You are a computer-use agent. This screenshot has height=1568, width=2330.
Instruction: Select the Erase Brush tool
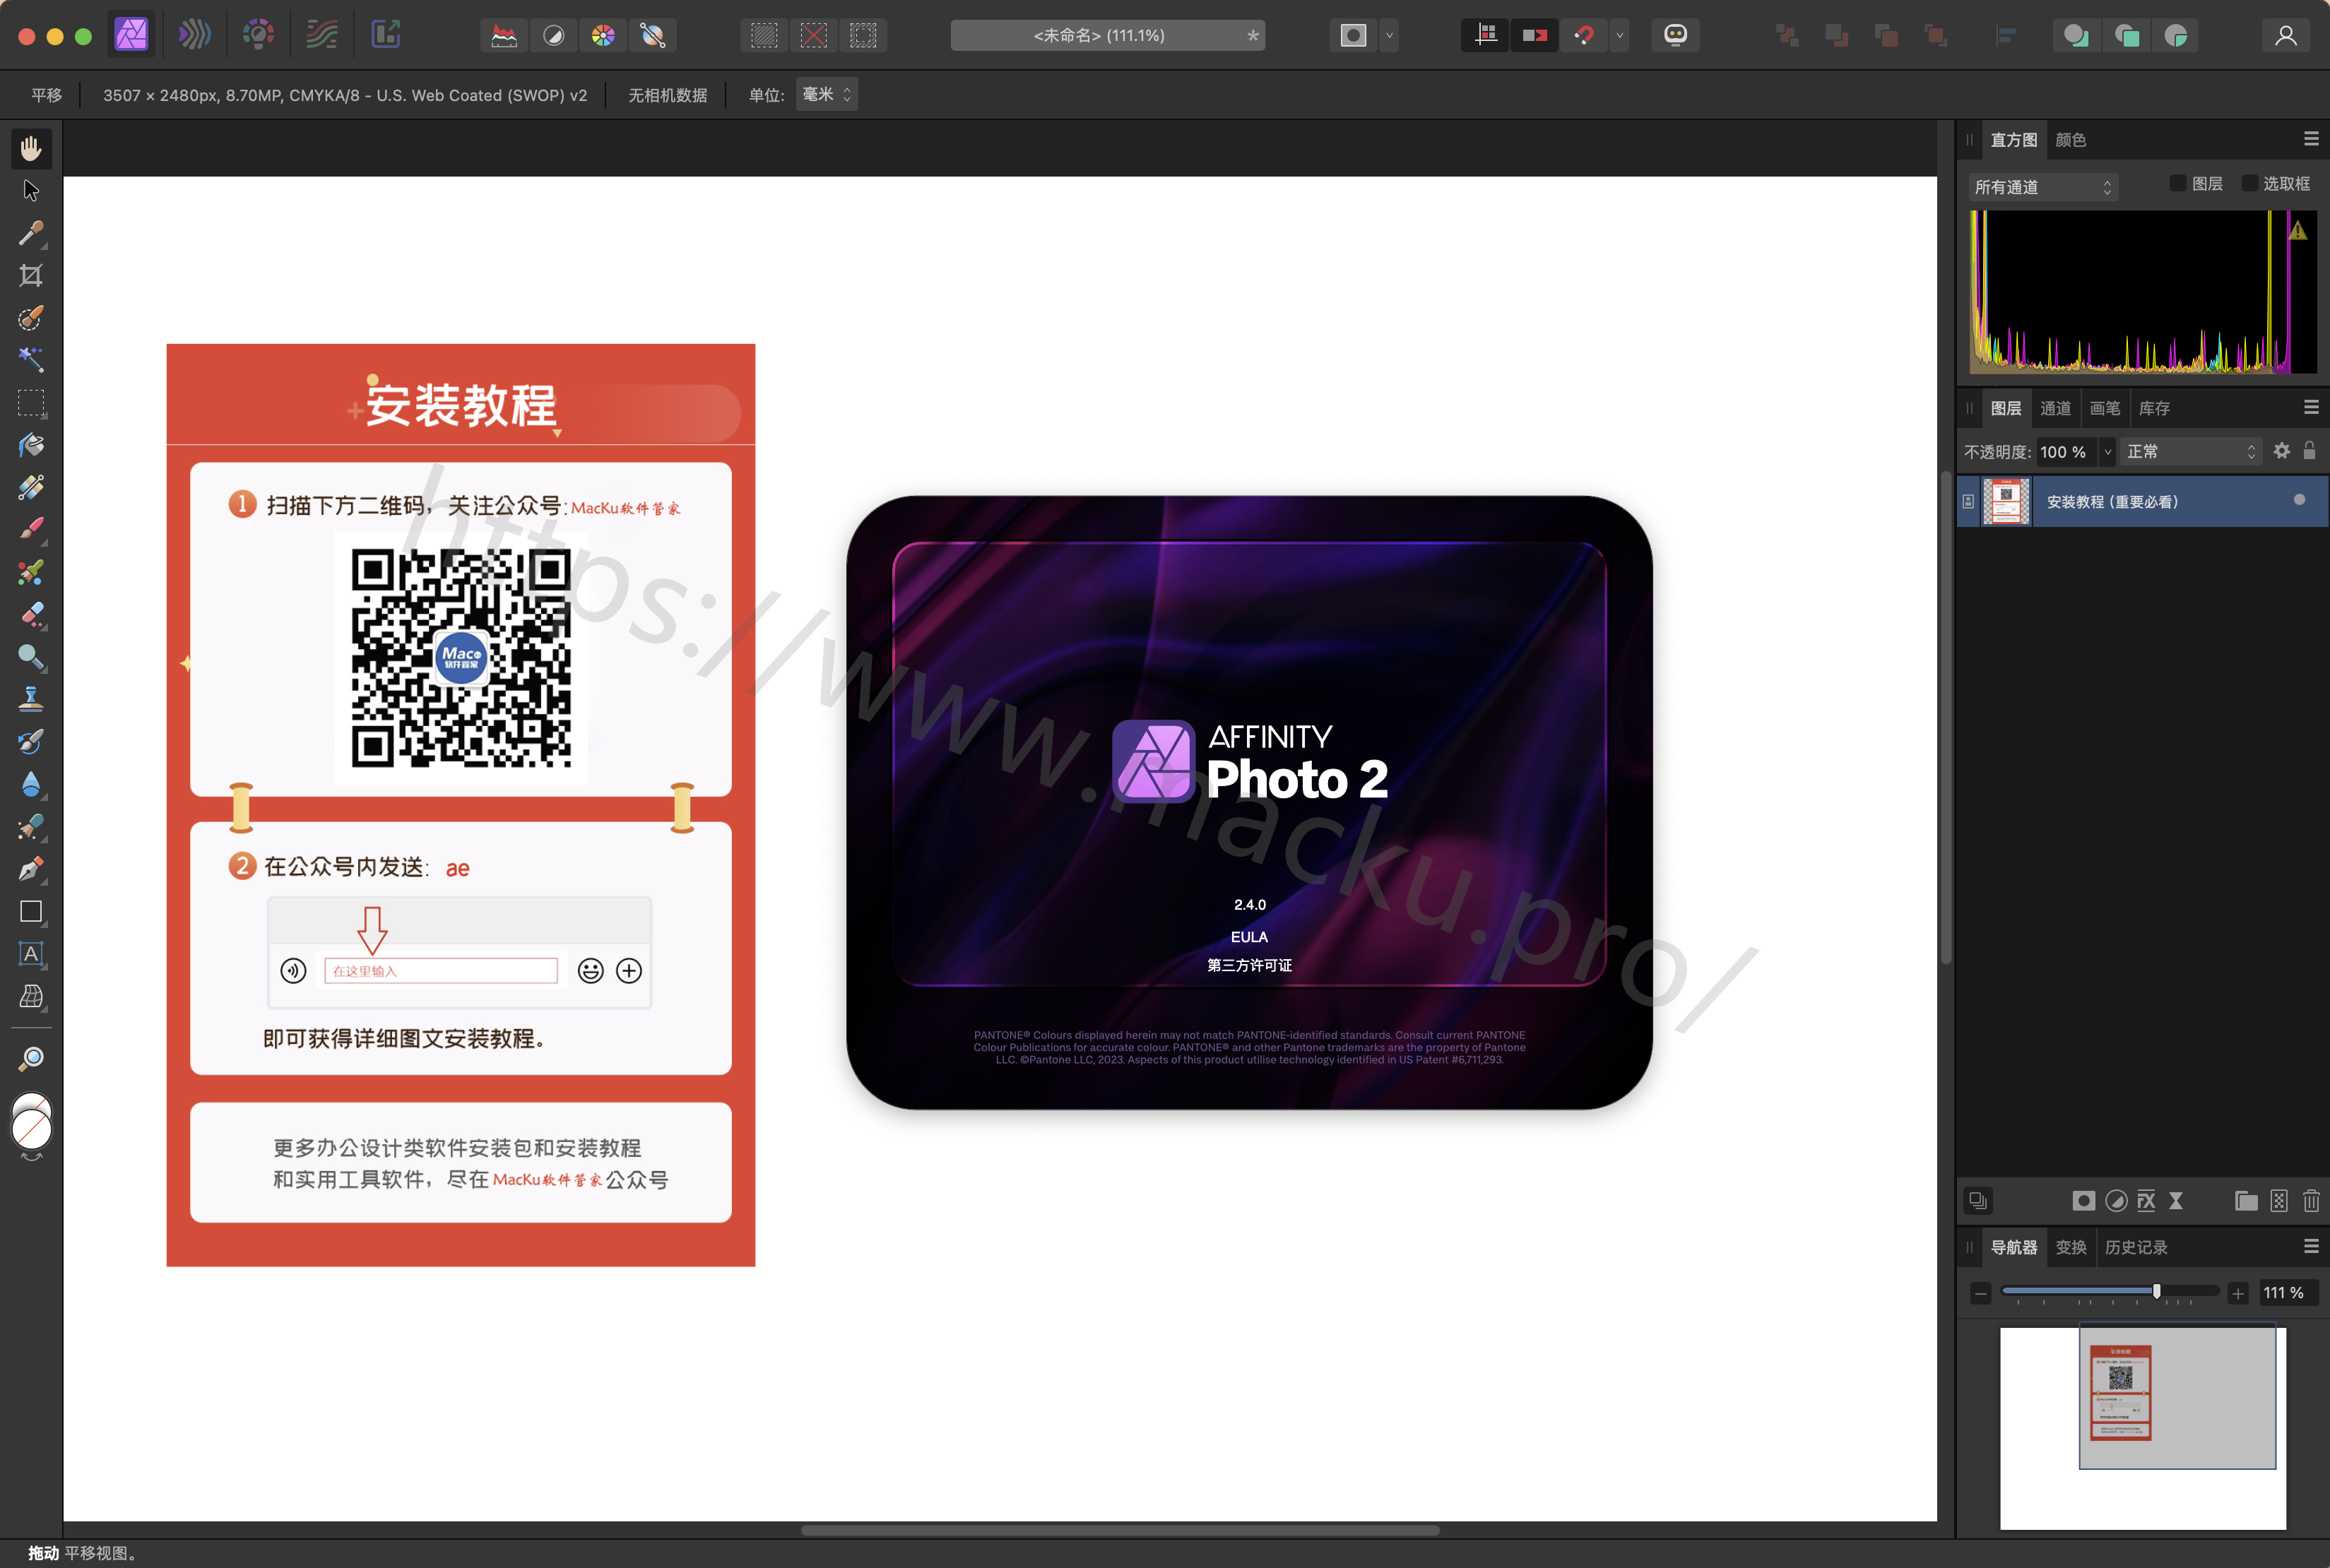click(x=31, y=614)
